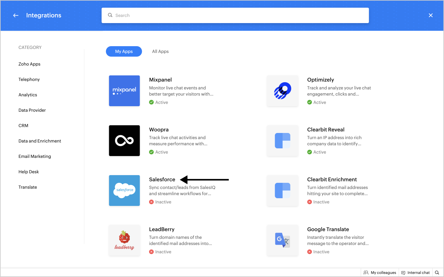The width and height of the screenshot is (444, 277).
Task: Click the green Active checkmark under Woopra
Action: [151, 152]
